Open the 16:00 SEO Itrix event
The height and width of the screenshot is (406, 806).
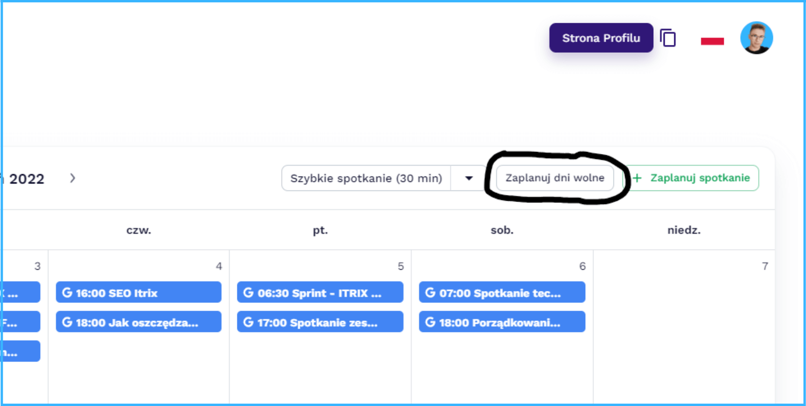click(139, 293)
